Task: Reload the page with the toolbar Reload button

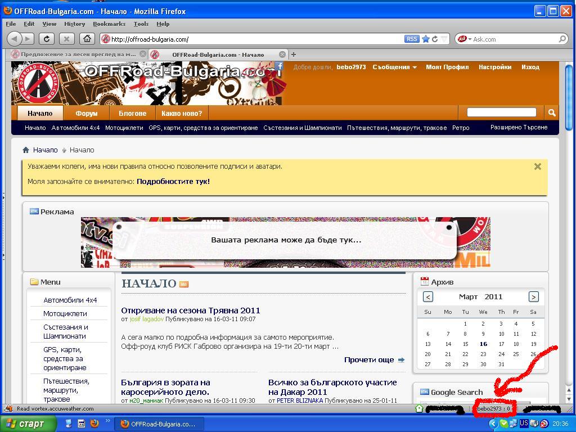Action: [x=47, y=39]
